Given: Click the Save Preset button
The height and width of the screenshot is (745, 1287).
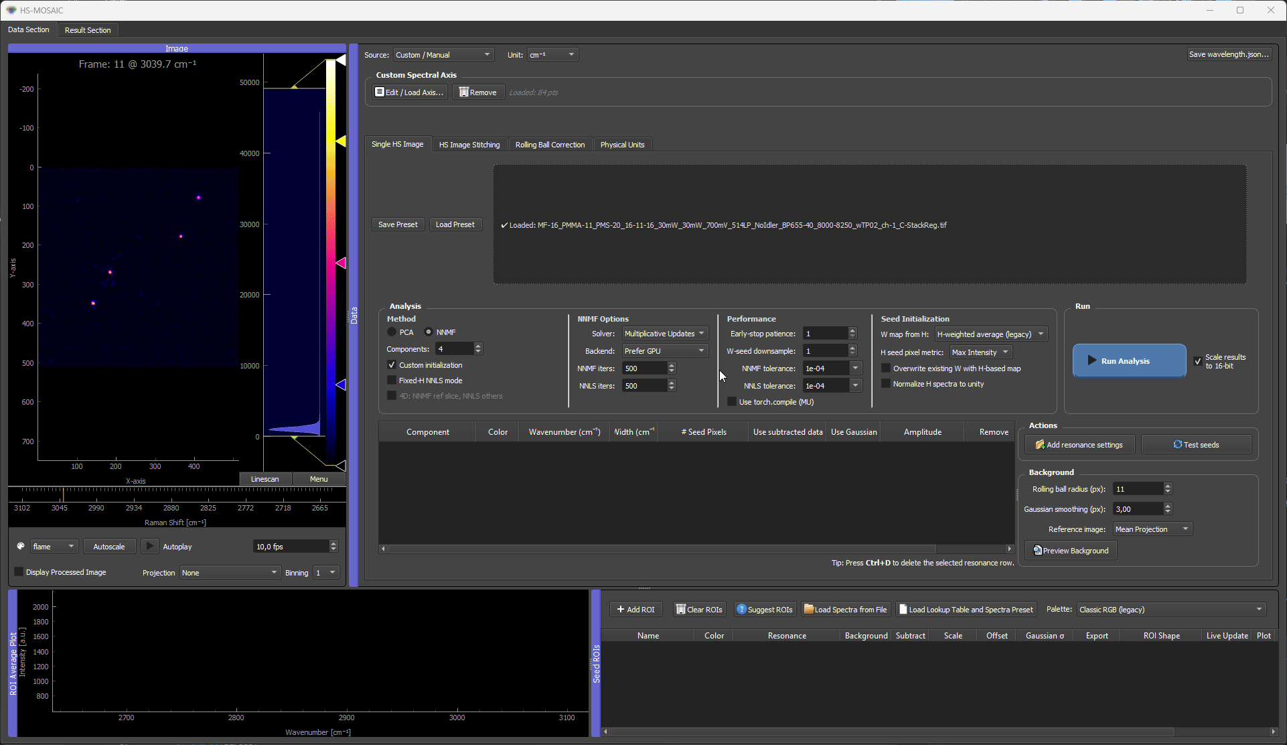Looking at the screenshot, I should pyautogui.click(x=398, y=224).
